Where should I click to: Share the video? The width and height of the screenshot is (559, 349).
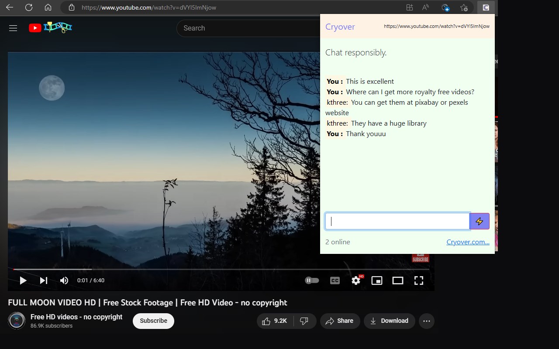(340, 321)
